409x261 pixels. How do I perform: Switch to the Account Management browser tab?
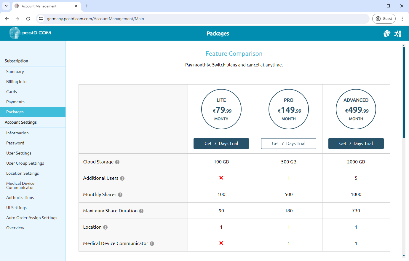pyautogui.click(x=41, y=6)
